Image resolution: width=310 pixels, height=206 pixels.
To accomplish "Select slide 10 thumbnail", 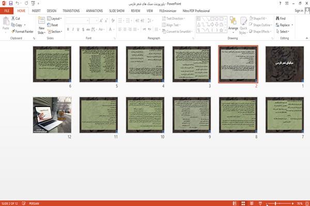I will (x=145, y=115).
